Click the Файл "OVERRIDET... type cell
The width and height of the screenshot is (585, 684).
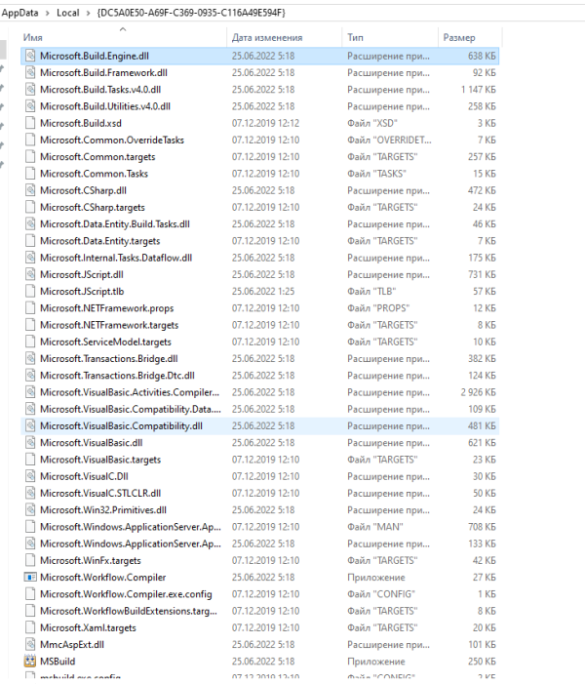pyautogui.click(x=389, y=140)
